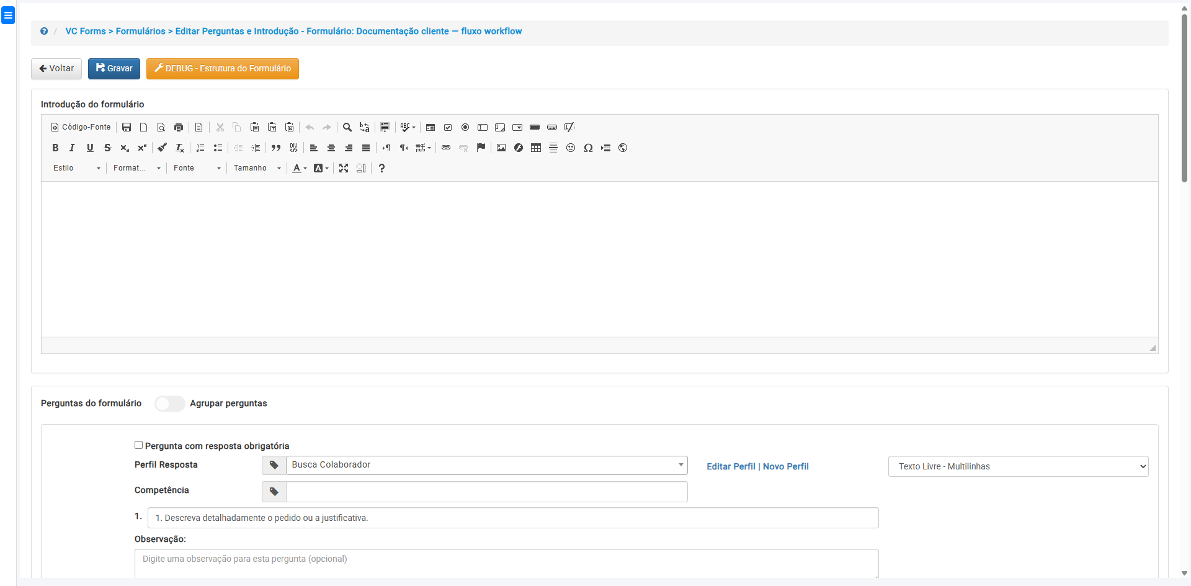This screenshot has width=1191, height=586.
Task: Check Pergunta com resposta obrigatória
Action: 139,445
